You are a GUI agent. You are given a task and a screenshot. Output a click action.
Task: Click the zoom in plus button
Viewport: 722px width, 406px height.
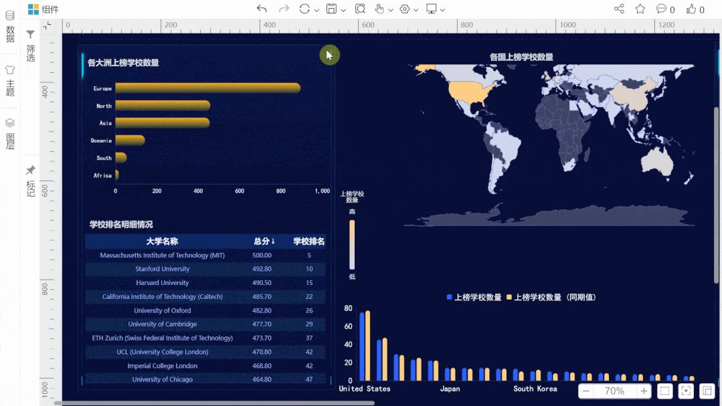(x=644, y=391)
